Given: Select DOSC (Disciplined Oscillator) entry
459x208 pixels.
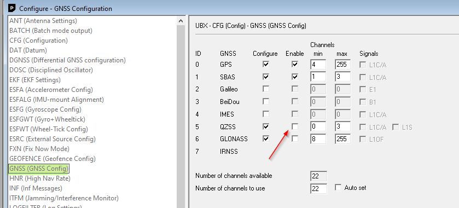Looking at the screenshot, I should pyautogui.click(x=51, y=70).
